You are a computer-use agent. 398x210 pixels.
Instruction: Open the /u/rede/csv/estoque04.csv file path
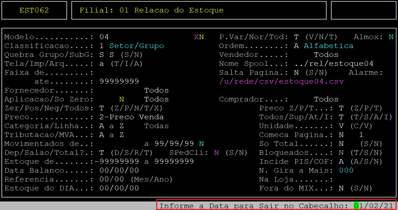[x=281, y=82]
